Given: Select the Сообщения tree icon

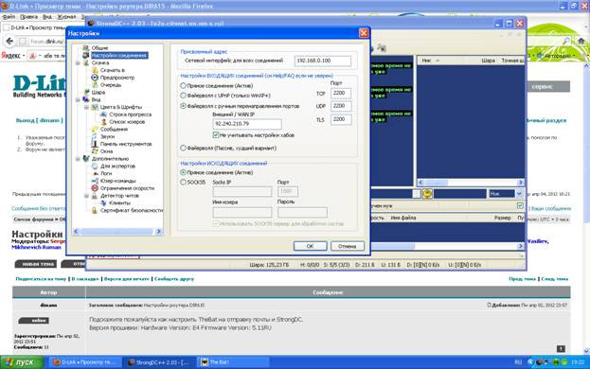Looking at the screenshot, I should point(95,130).
